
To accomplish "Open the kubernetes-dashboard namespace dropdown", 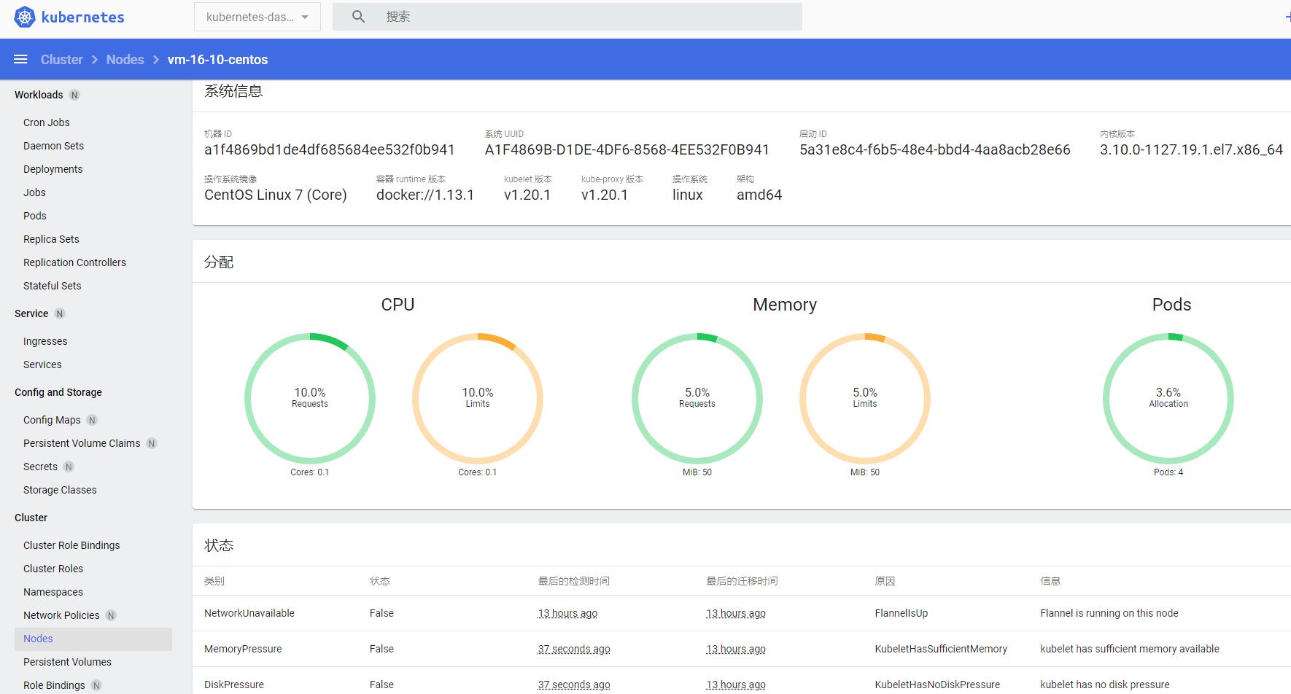I will click(257, 17).
